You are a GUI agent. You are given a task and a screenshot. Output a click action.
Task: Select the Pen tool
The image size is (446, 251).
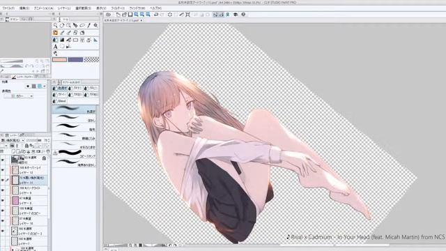click(x=62, y=33)
